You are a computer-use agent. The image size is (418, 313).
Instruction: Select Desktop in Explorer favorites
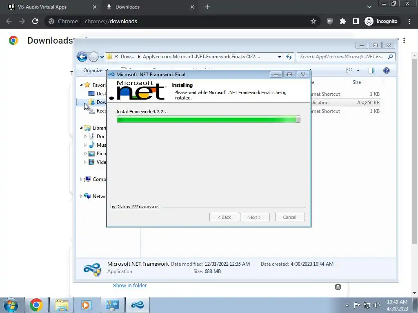[97, 93]
